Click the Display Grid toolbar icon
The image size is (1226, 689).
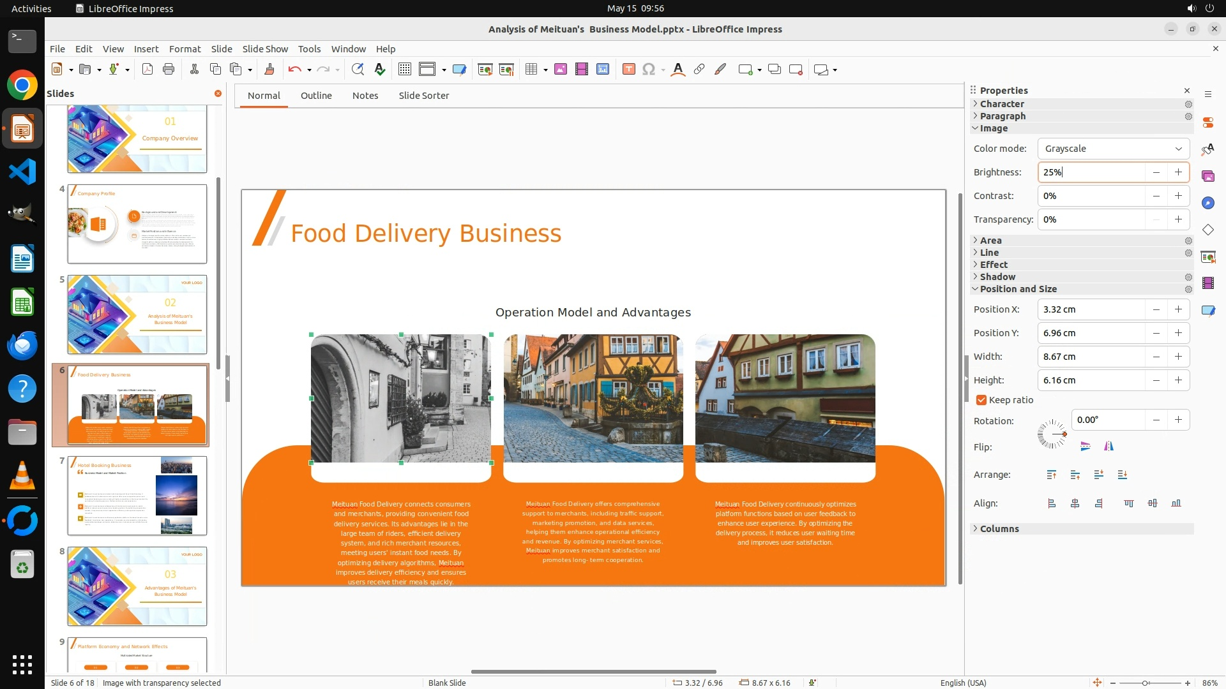pyautogui.click(x=404, y=70)
